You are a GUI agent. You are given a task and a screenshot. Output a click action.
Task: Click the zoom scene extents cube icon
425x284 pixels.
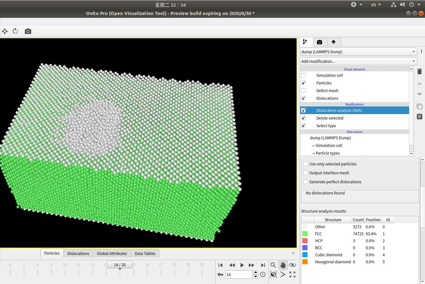[x=273, y=274]
